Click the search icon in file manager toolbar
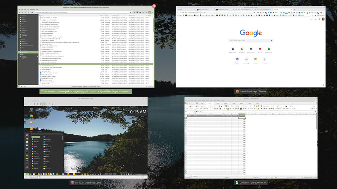337x189 pixels. (x=143, y=12)
